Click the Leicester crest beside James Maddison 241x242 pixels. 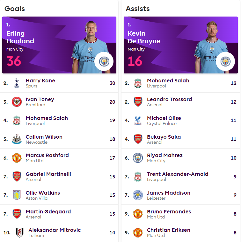138,195
